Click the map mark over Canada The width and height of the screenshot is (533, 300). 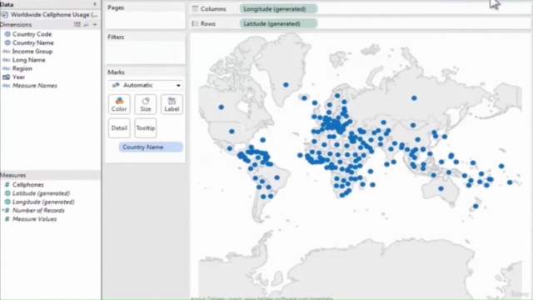point(222,107)
